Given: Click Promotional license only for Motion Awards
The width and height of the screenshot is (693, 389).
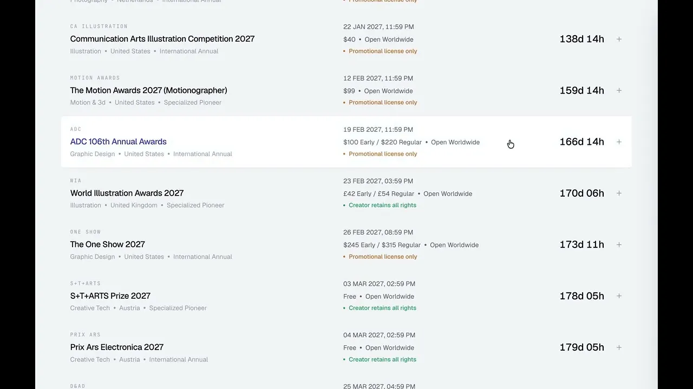Looking at the screenshot, I should (x=383, y=103).
